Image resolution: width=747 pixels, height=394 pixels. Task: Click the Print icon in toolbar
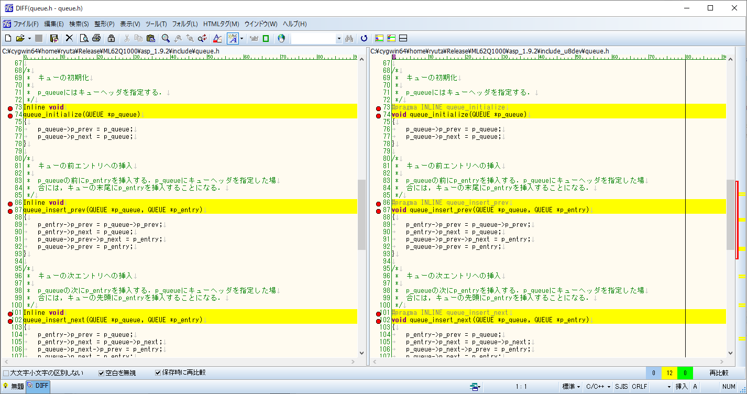(96, 38)
